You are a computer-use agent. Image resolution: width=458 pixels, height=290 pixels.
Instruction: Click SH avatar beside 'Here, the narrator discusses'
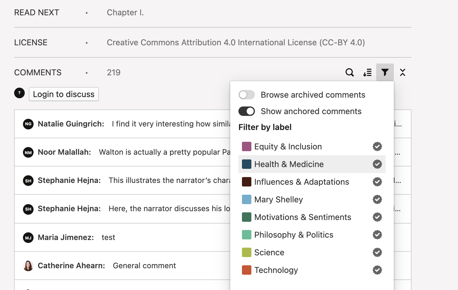(x=28, y=209)
